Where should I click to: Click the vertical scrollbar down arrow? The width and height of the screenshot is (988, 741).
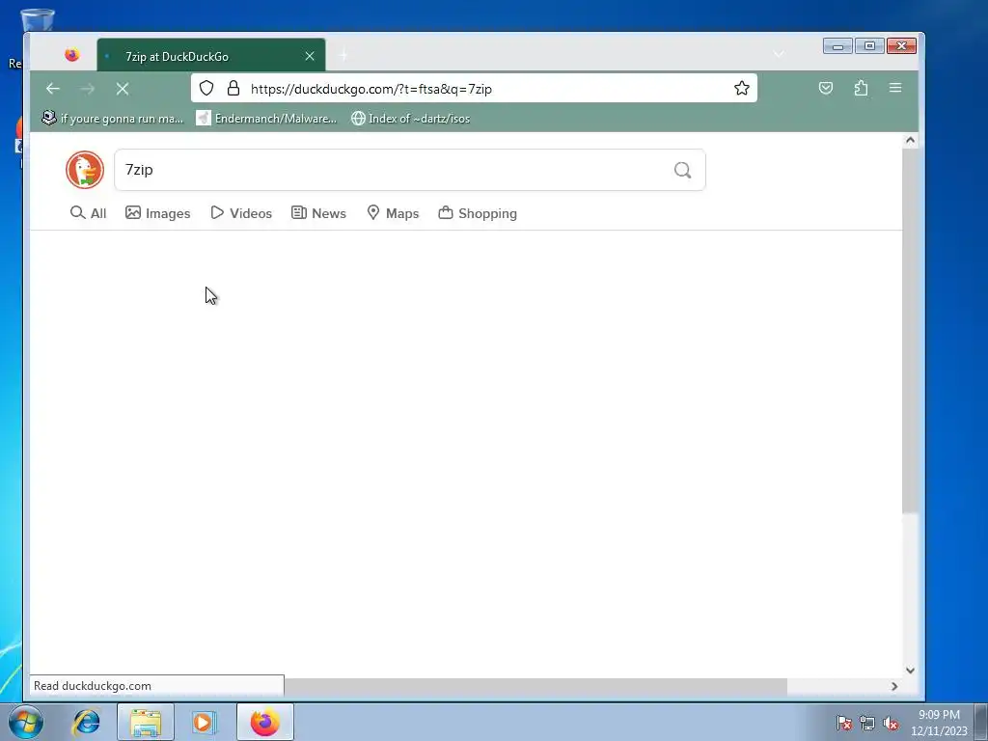tap(910, 671)
